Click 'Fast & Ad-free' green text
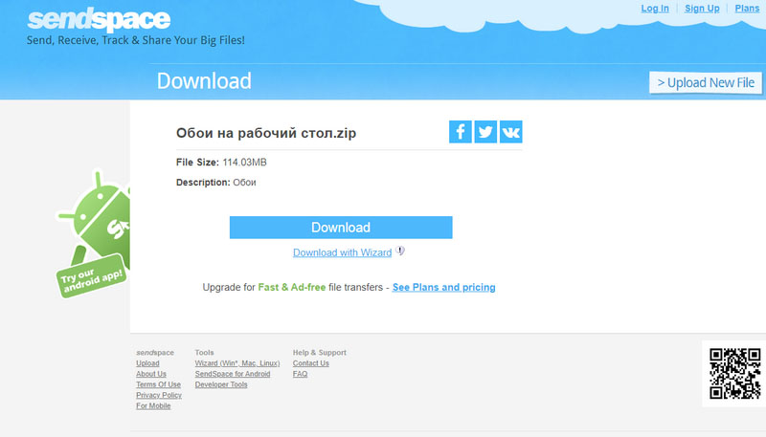This screenshot has width=766, height=437. pos(292,287)
